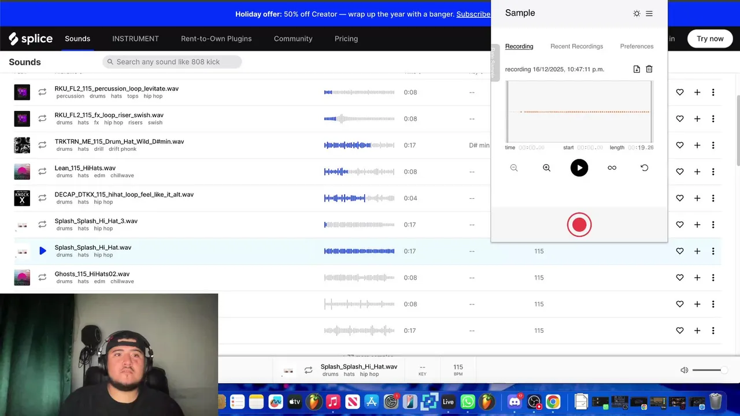Open more options for TRKTRN_ME_115_Drum_Hat_Wild

pyautogui.click(x=713, y=145)
